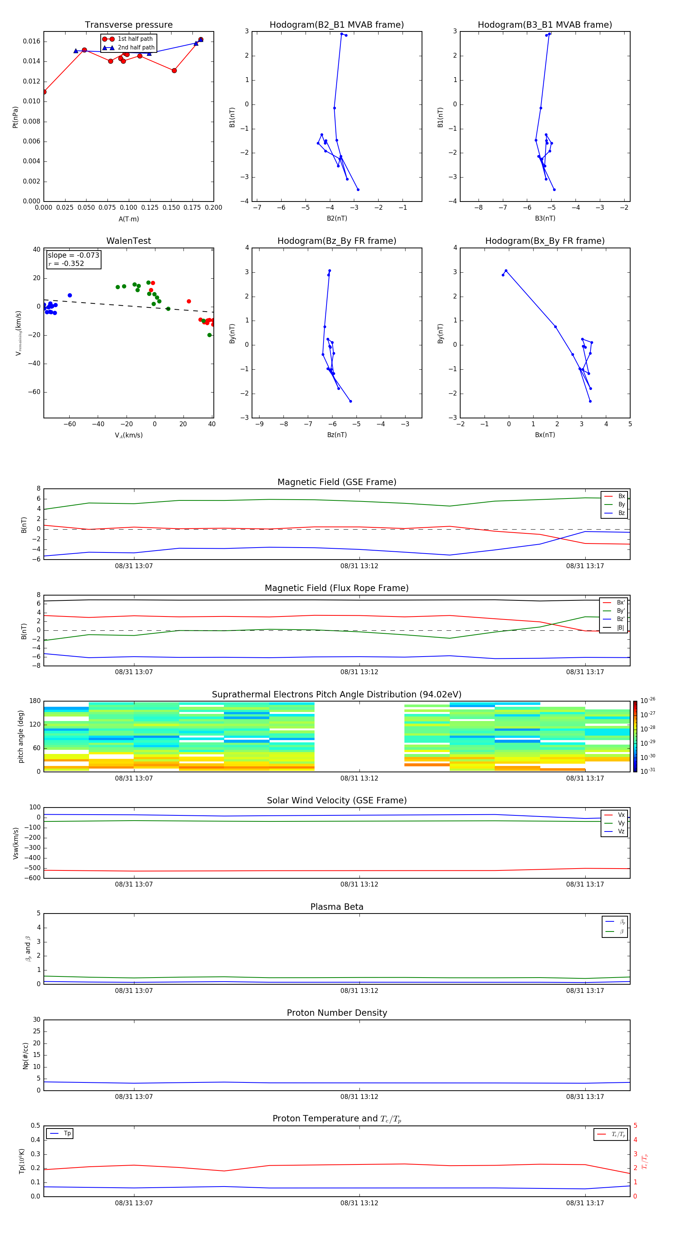Click the Vz entry in velocity legend
674x1236 pixels.
[614, 831]
